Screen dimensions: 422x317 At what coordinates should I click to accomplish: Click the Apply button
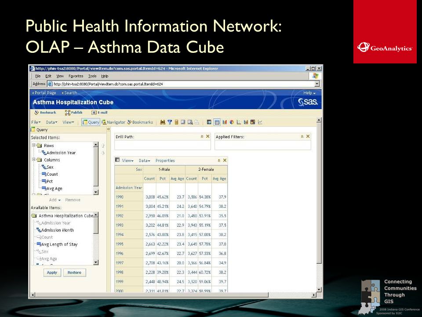(52, 273)
